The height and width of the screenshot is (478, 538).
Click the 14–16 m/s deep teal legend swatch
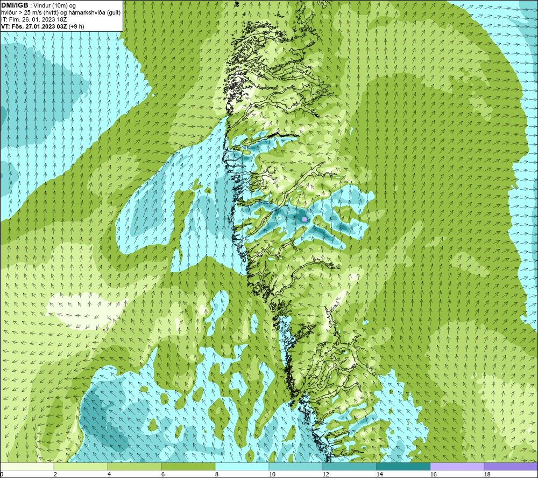click(403, 467)
